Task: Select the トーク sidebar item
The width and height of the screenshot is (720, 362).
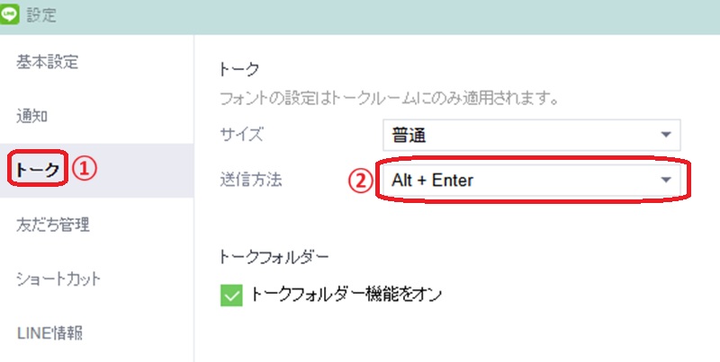Action: 96,171
